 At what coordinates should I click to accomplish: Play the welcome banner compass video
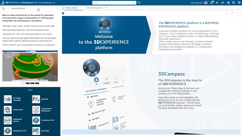(x=105, y=24)
